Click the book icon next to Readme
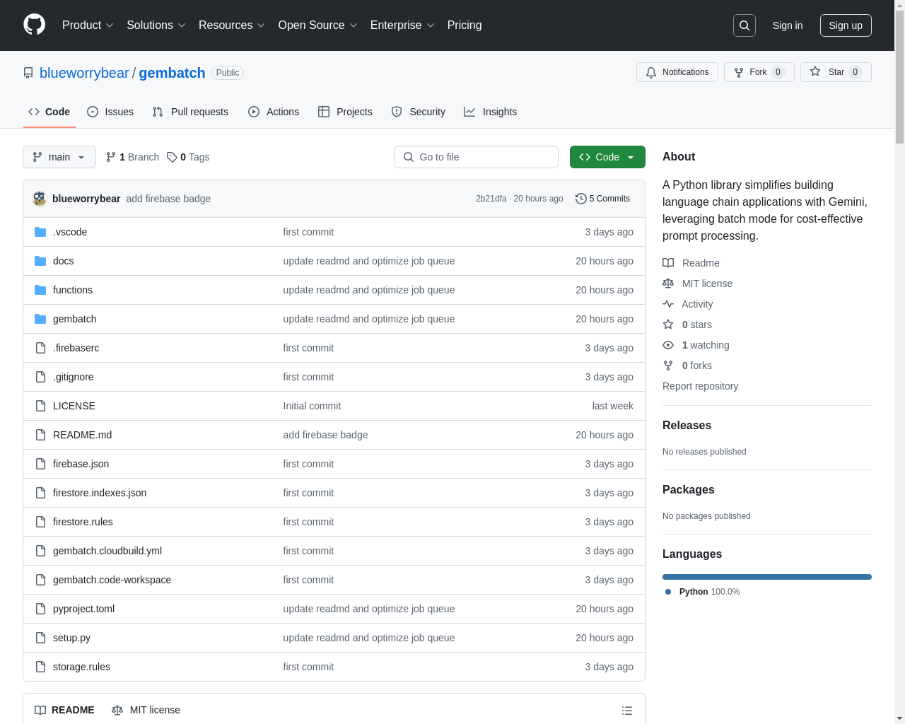The height and width of the screenshot is (724, 905). click(x=668, y=263)
